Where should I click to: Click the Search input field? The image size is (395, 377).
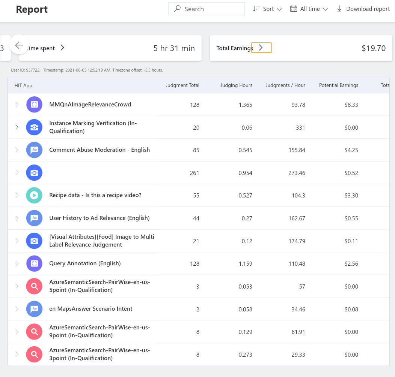pos(207,9)
